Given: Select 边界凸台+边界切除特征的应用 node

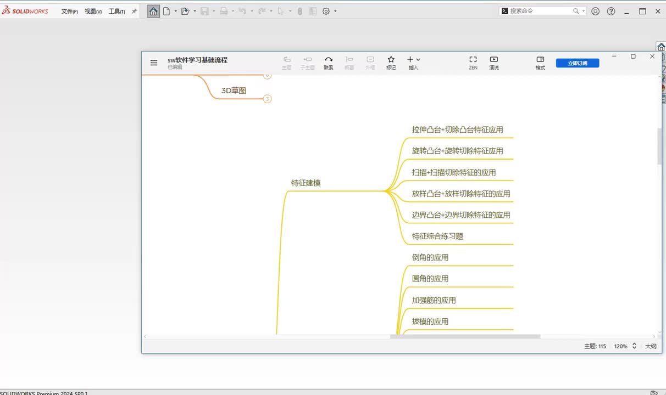Looking at the screenshot, I should click(x=461, y=215).
